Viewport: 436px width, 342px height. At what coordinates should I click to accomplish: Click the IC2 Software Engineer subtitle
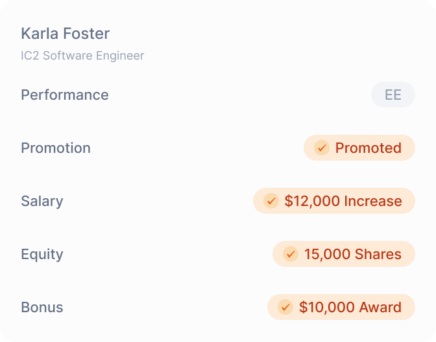tap(82, 56)
